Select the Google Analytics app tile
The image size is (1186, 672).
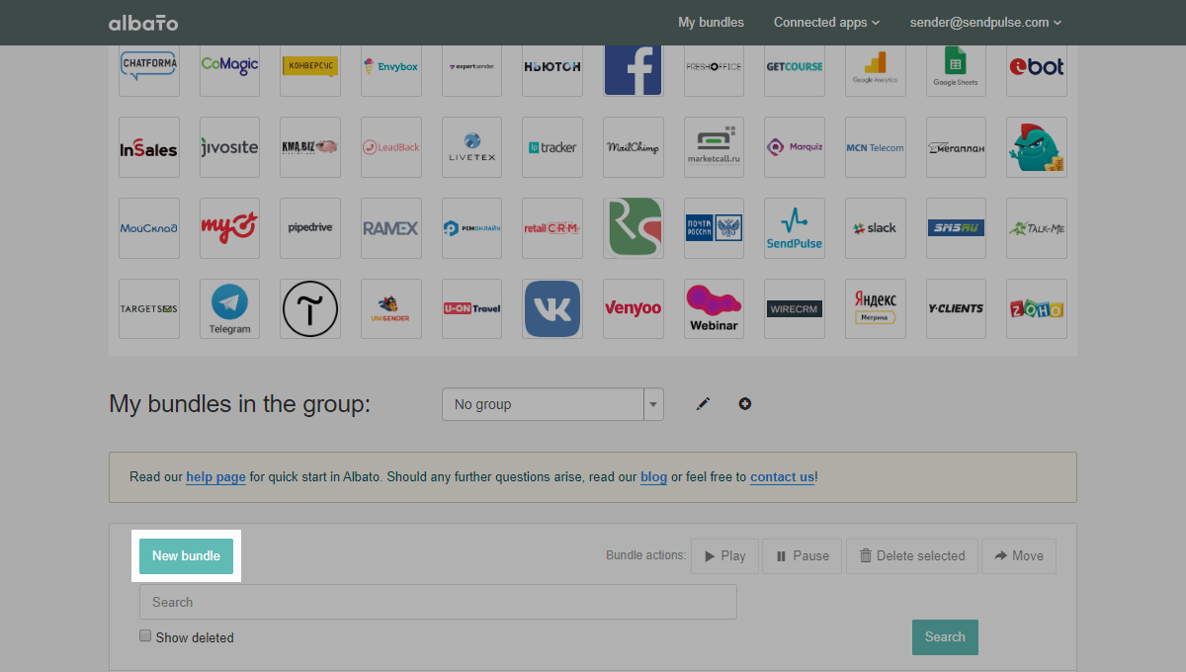point(876,70)
